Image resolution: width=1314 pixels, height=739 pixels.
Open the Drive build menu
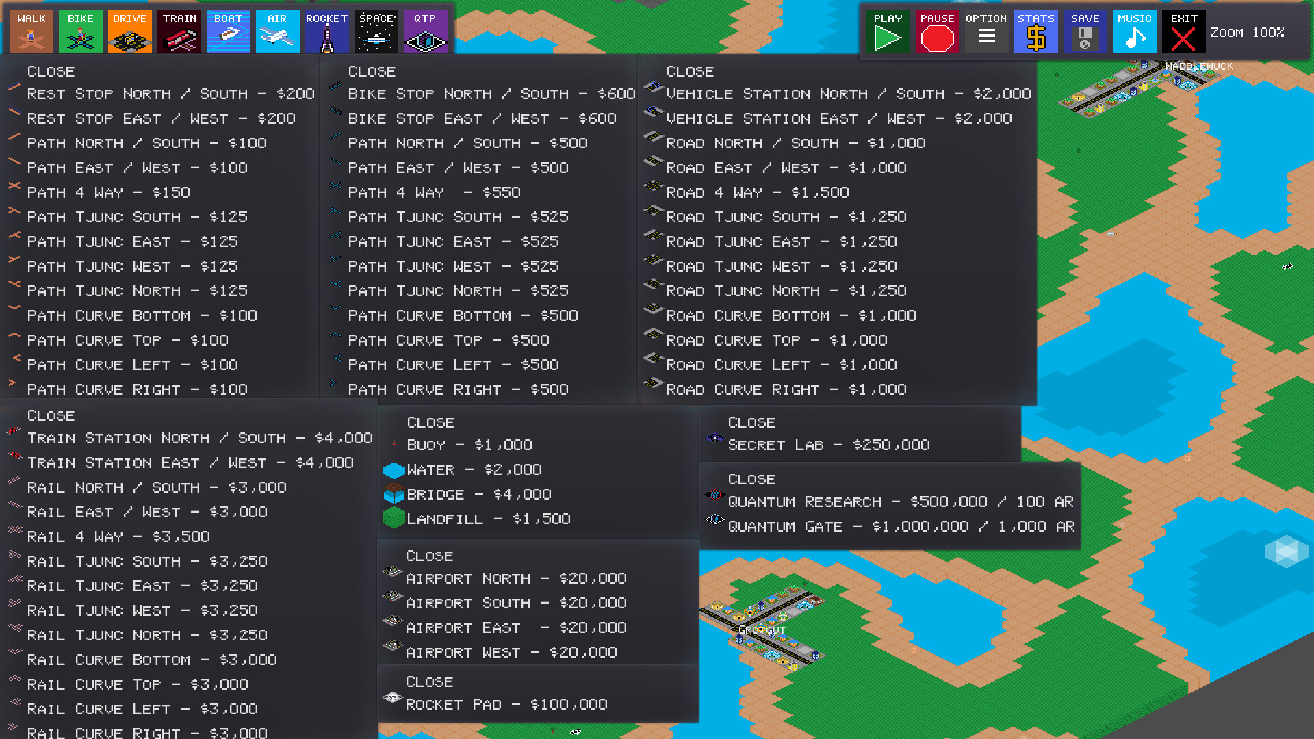click(x=130, y=31)
